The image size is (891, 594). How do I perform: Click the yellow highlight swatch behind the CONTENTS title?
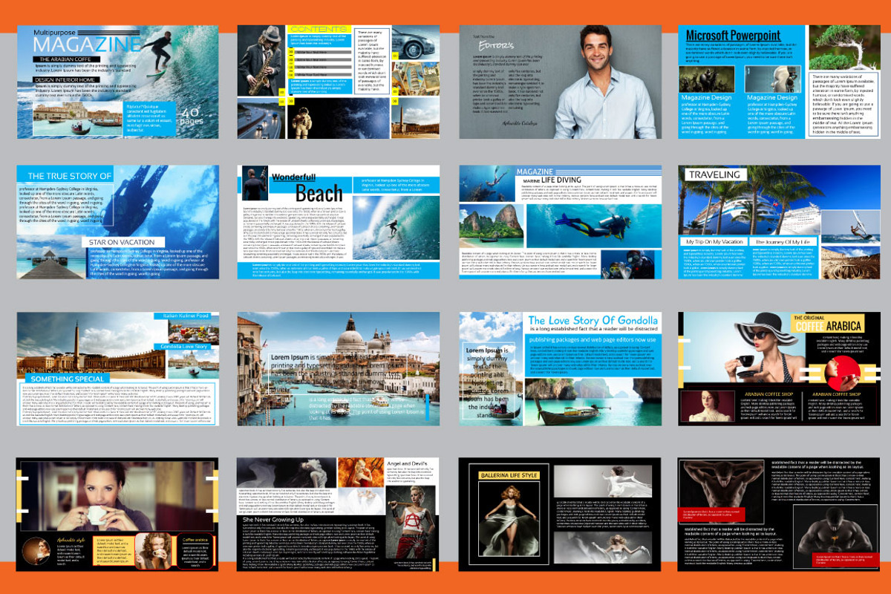[x=318, y=27]
